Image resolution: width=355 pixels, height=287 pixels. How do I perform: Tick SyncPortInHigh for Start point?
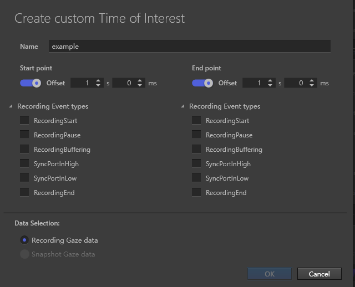point(24,163)
